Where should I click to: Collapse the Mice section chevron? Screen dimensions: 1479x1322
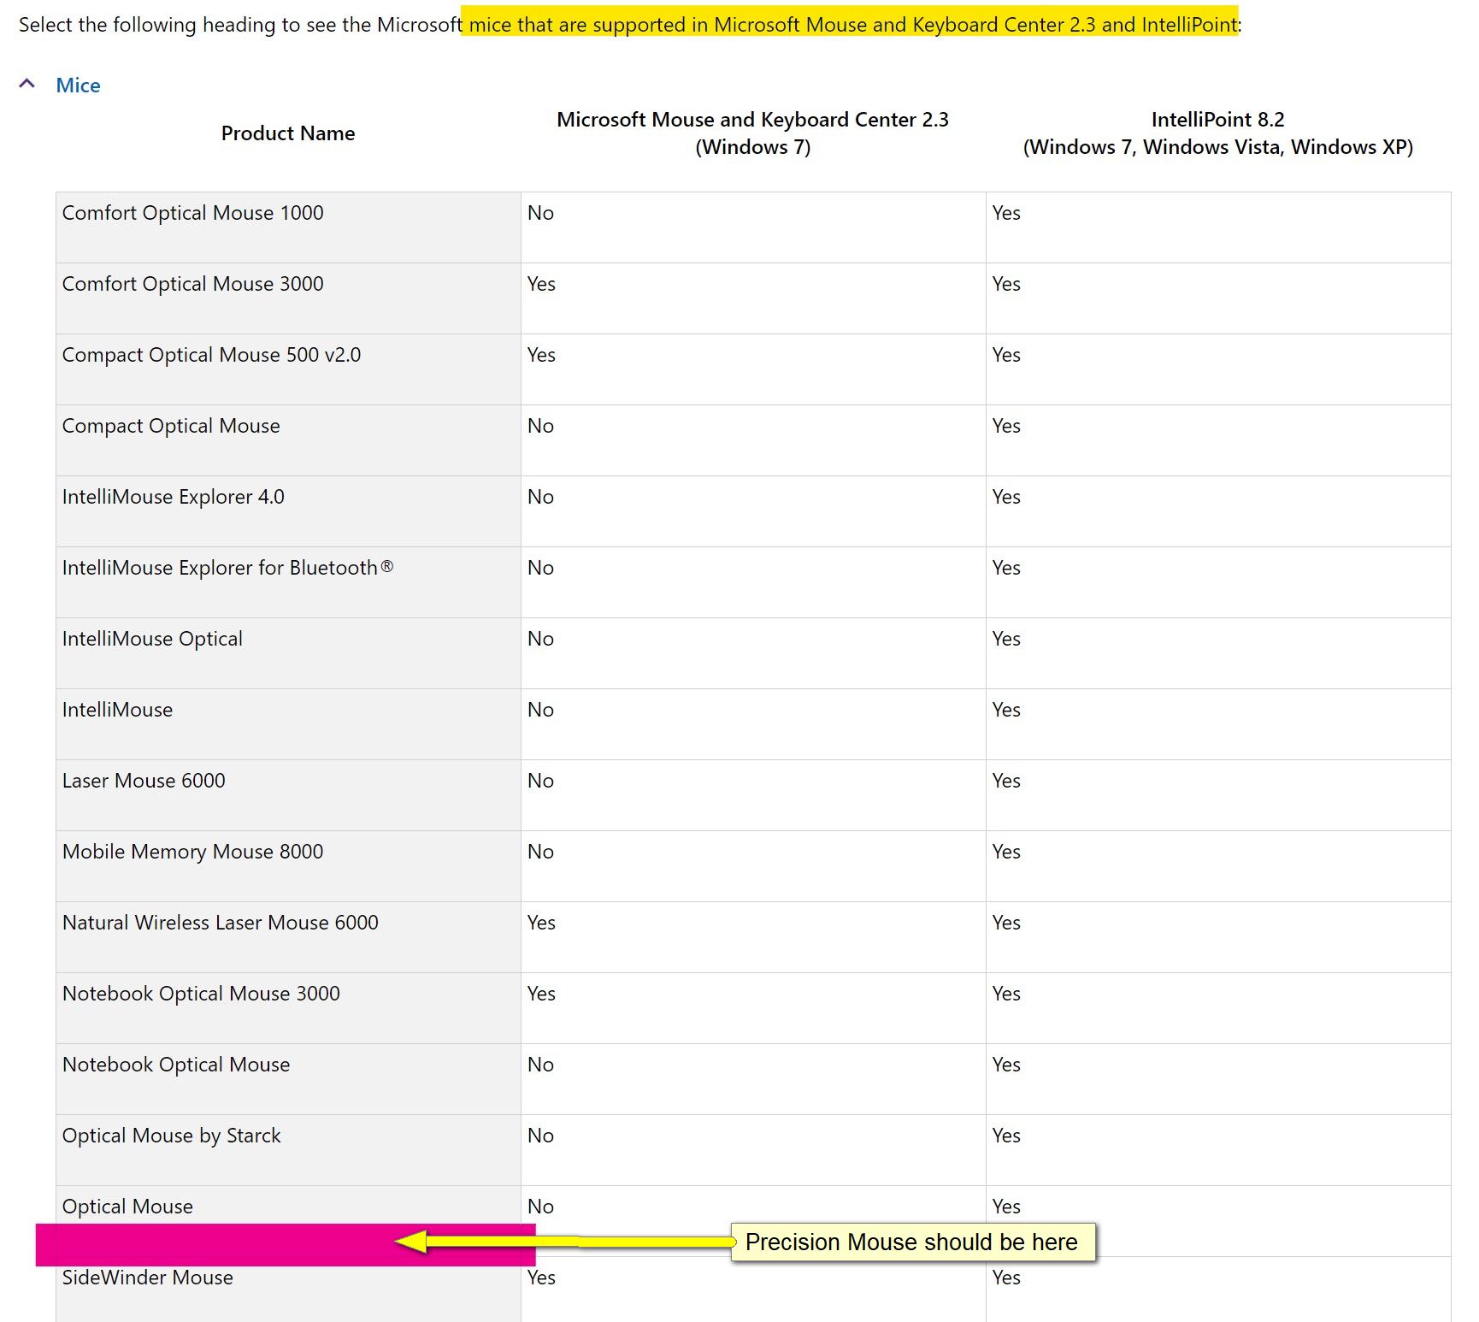pos(27,84)
